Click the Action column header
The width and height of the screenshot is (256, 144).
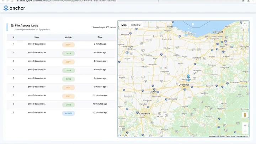pyautogui.click(x=68, y=37)
